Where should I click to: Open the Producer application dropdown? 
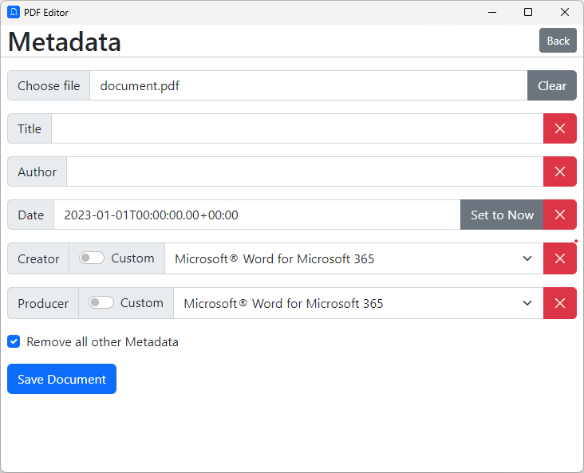pos(358,303)
